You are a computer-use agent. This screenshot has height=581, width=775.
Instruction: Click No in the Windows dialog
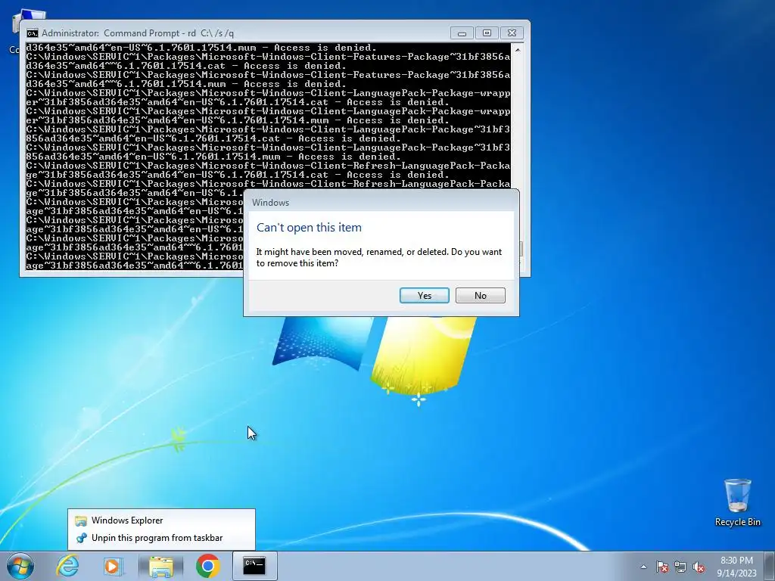(x=480, y=296)
